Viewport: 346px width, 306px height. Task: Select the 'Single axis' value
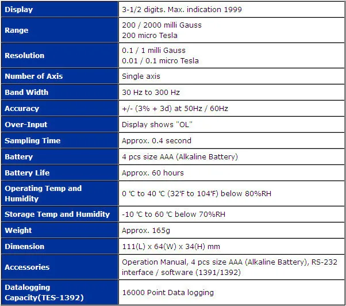(141, 76)
